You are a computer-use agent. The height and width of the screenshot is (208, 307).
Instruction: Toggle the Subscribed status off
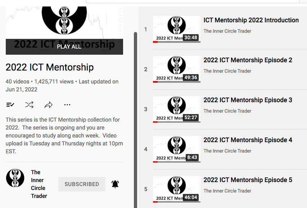pyautogui.click(x=82, y=184)
